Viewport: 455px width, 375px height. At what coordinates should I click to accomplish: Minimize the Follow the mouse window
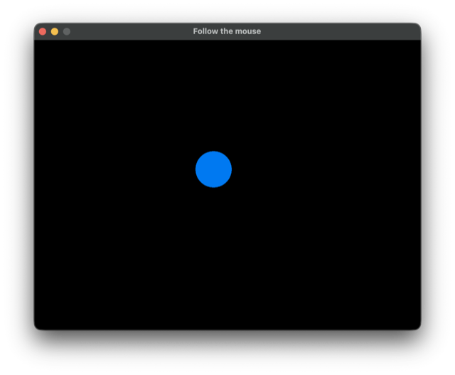[55, 31]
